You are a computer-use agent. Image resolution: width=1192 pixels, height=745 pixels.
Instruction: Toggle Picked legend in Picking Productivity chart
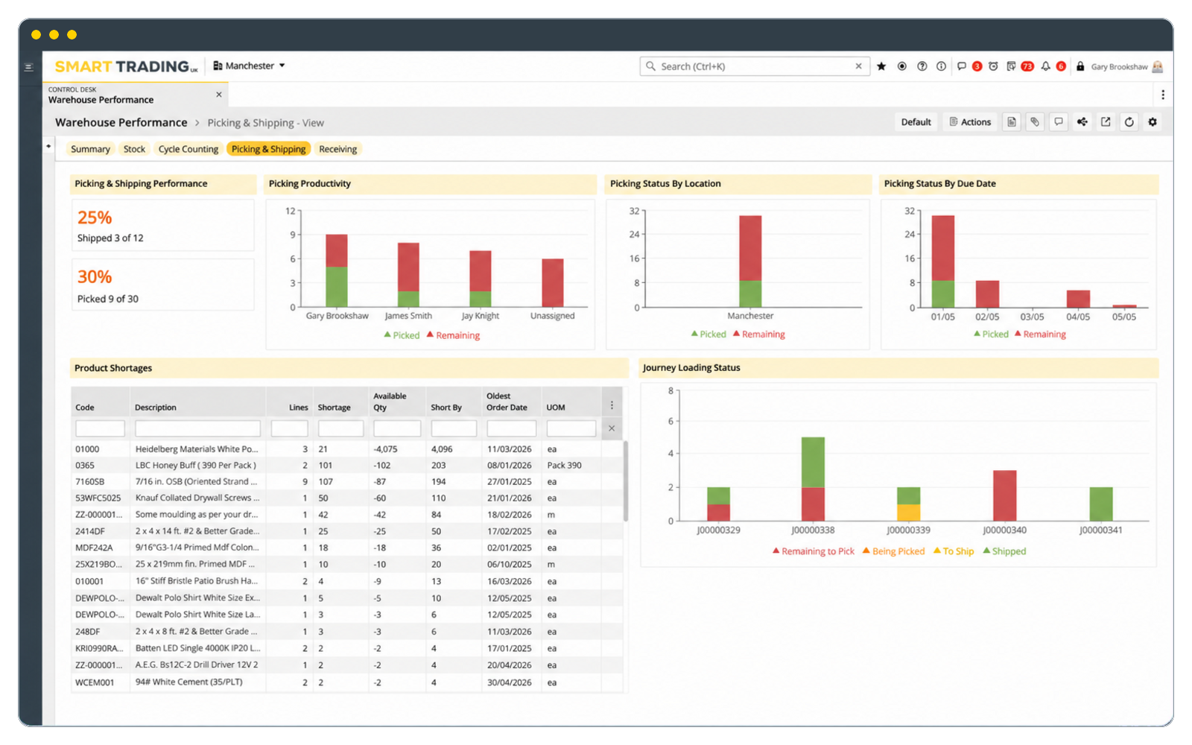402,335
